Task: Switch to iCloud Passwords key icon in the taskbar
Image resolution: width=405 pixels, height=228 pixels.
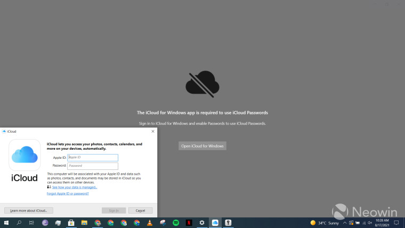Action: pos(228,223)
